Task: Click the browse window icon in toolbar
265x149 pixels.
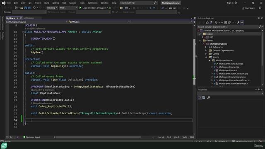Action: pyautogui.click(x=126, y=8)
